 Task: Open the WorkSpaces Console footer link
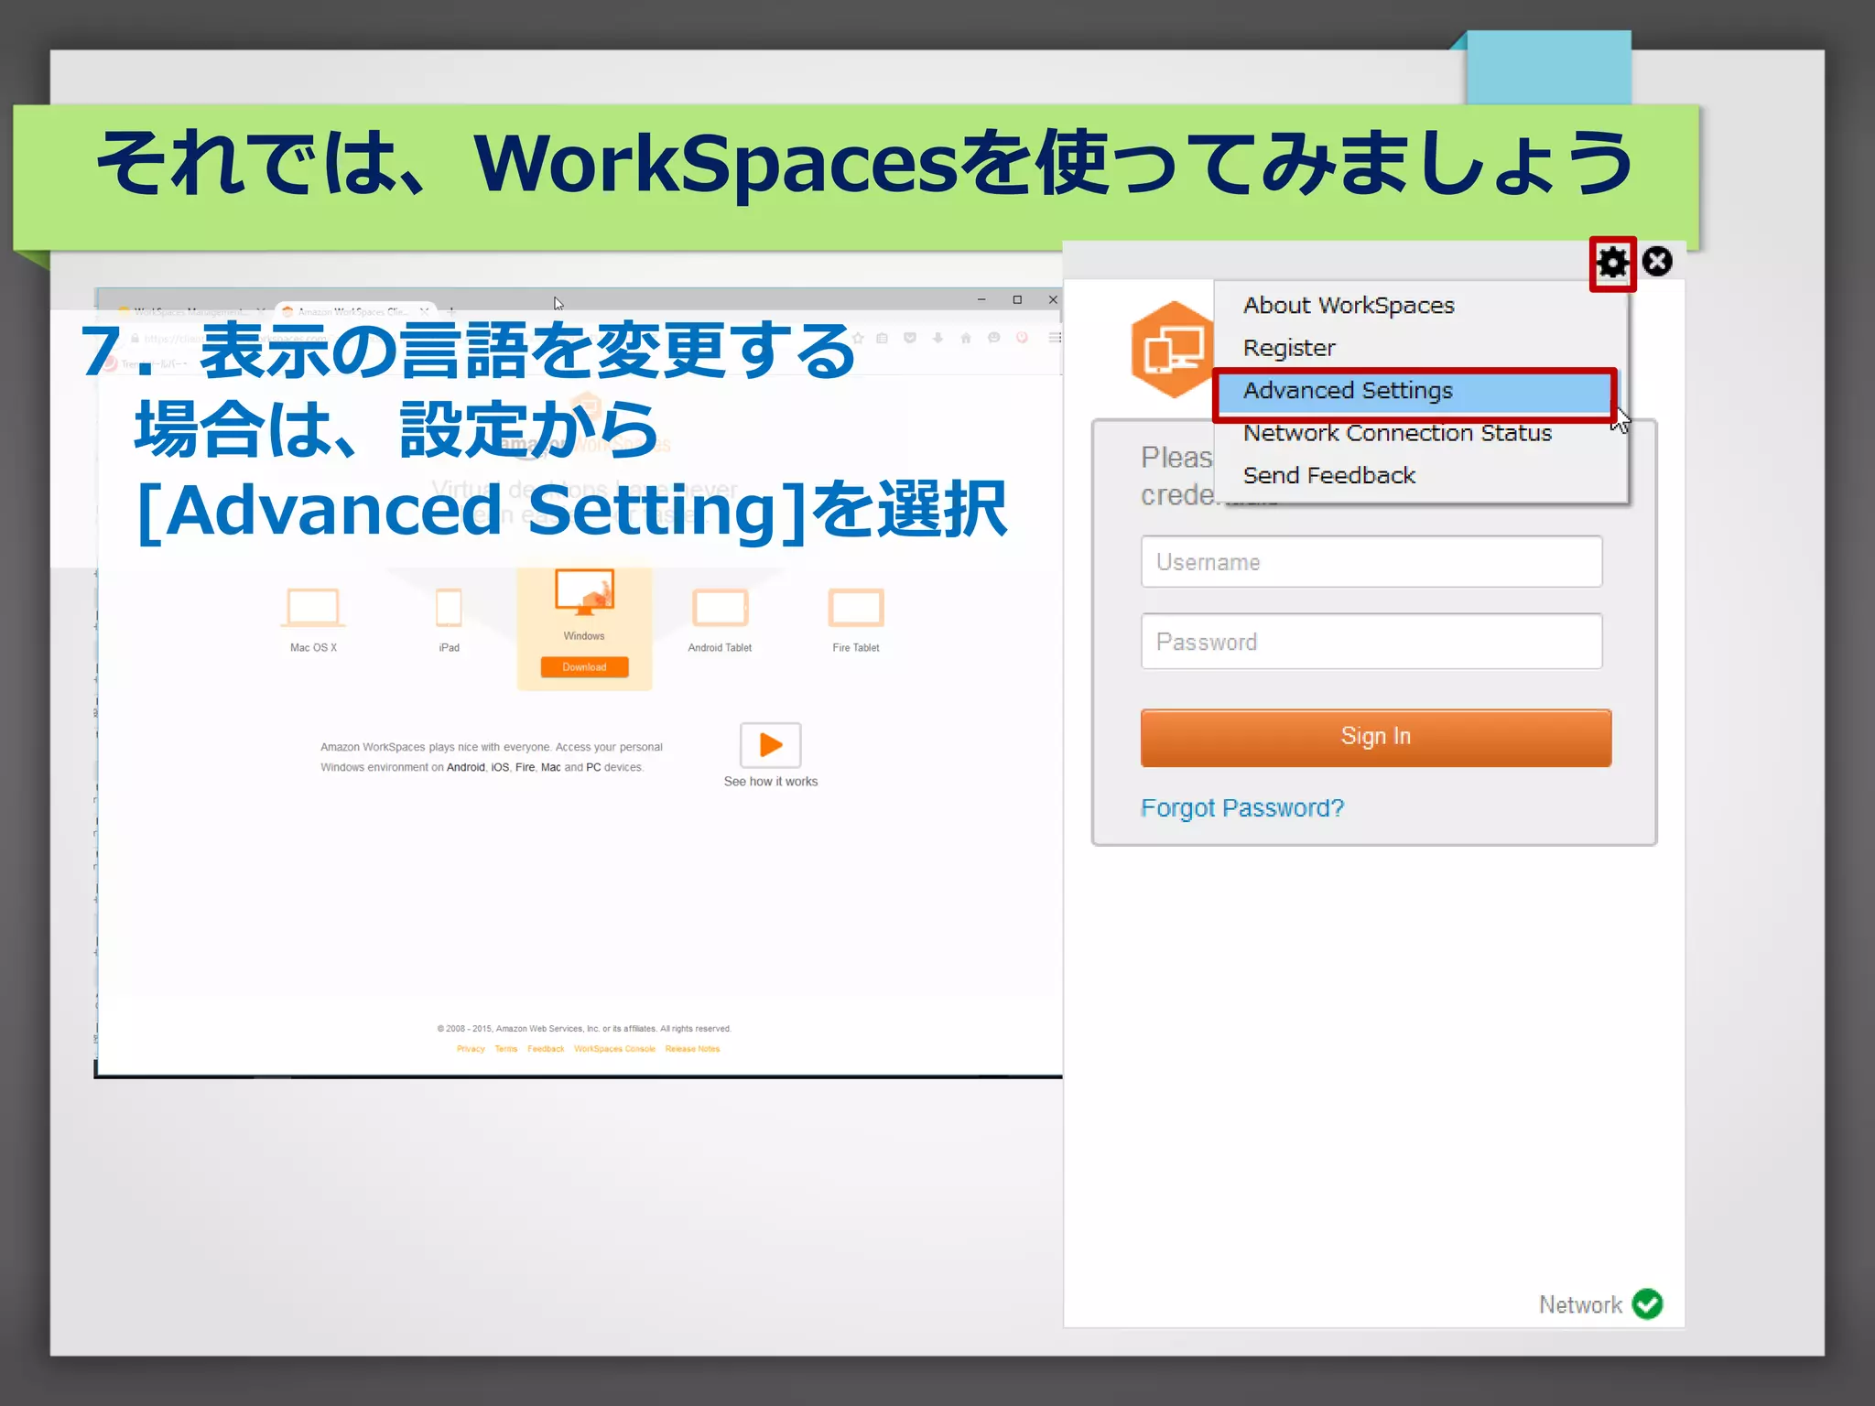click(x=614, y=1049)
